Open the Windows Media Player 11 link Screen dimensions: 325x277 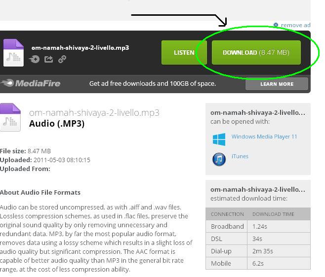[x=264, y=137]
